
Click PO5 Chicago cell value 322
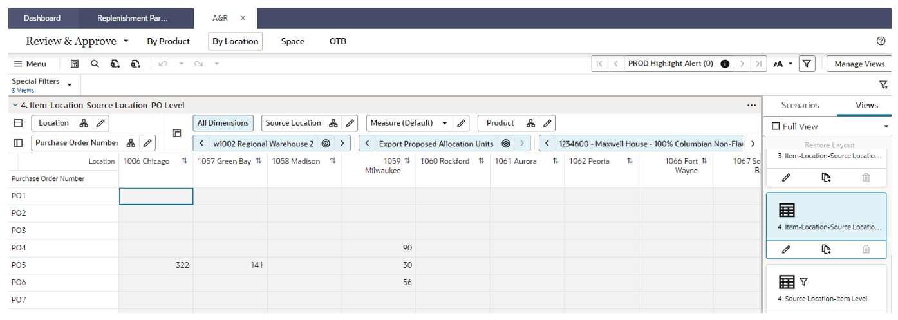coord(156,265)
